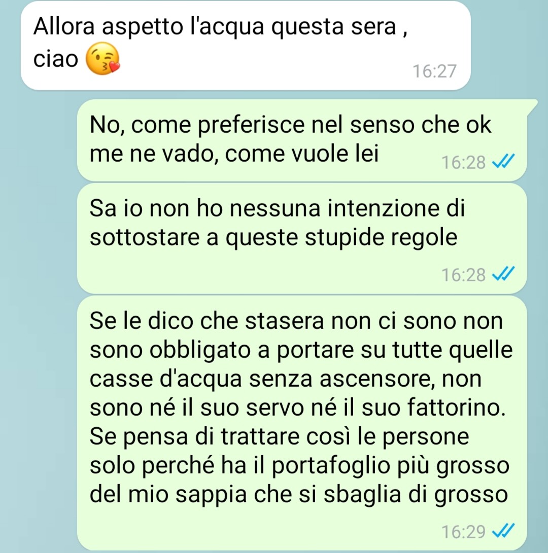Tap blue double-check beside 16:29
This screenshot has height=553, width=548.
tap(503, 530)
